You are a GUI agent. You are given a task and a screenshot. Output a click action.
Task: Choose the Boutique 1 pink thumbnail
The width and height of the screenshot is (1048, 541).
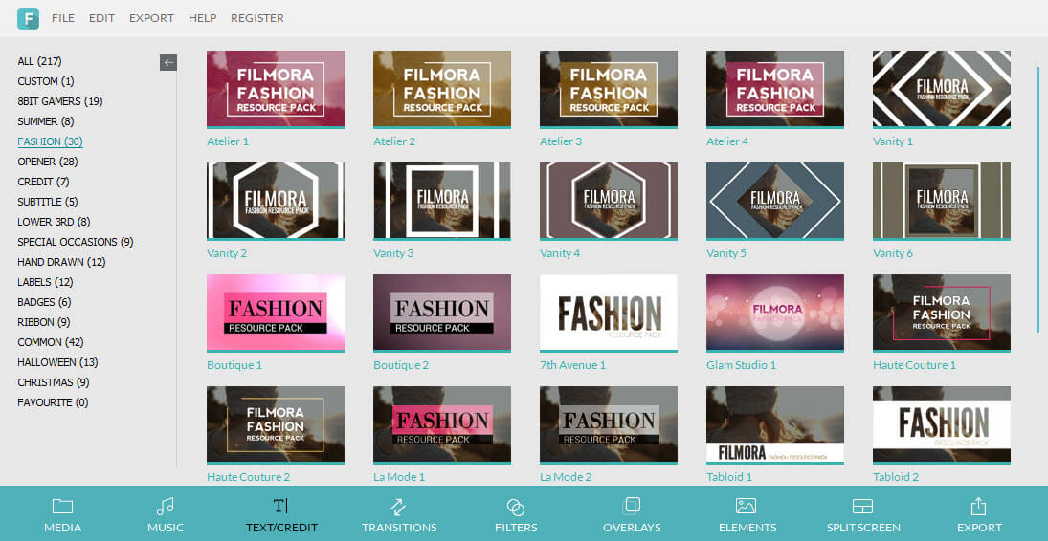(276, 314)
